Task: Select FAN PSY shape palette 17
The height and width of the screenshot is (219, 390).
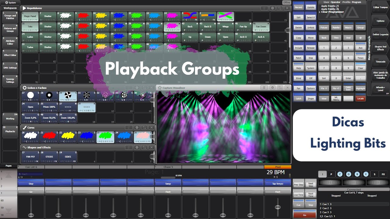Action: tap(30, 157)
